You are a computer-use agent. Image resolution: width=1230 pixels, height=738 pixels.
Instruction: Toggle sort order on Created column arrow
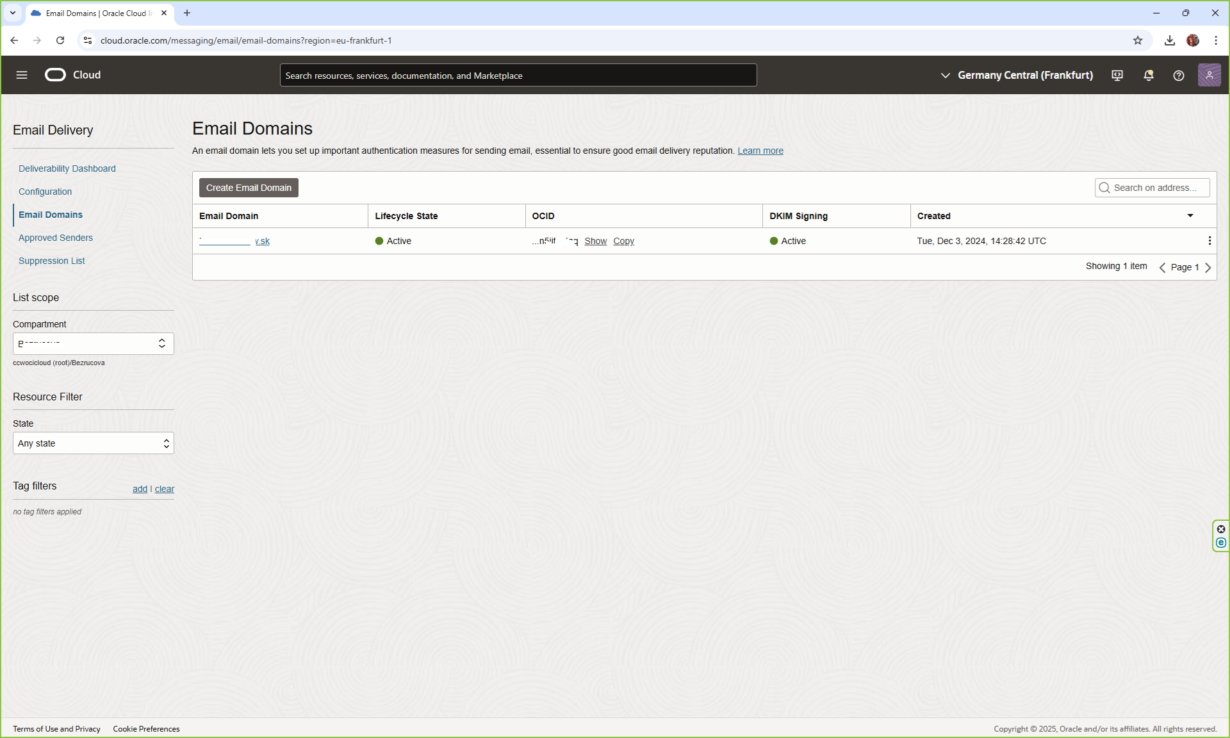1190,216
